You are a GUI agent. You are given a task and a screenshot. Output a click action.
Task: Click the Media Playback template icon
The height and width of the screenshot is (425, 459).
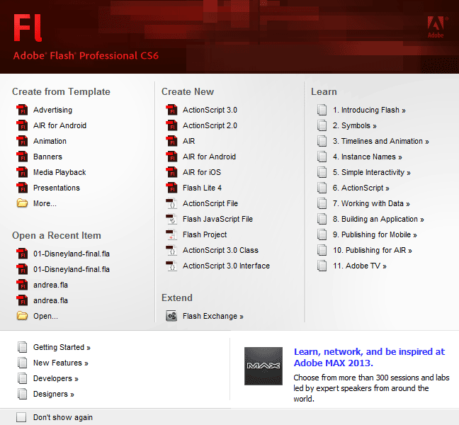22,172
